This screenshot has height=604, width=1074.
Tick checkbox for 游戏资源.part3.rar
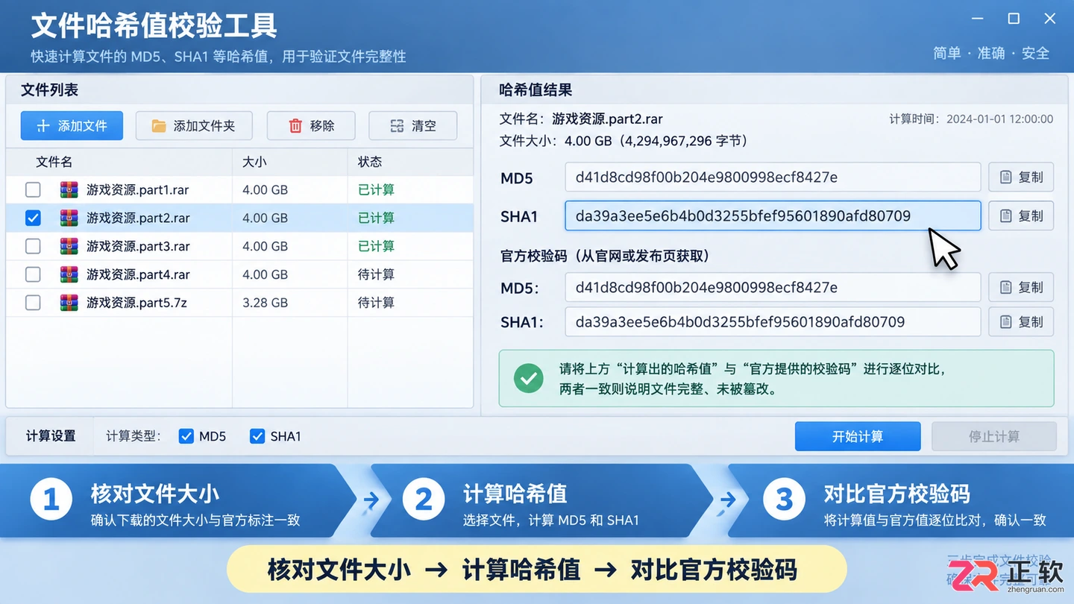[x=33, y=246]
